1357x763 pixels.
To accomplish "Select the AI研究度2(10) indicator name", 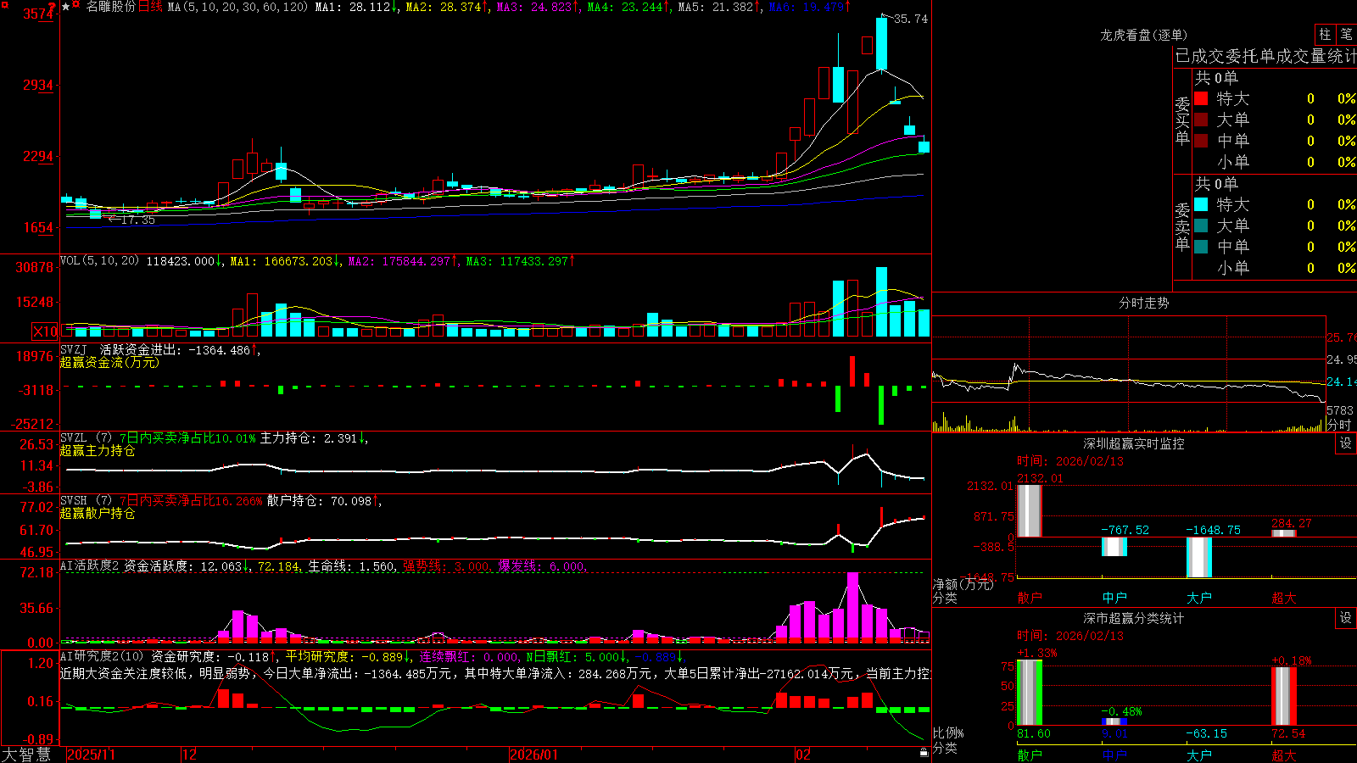I will (102, 656).
